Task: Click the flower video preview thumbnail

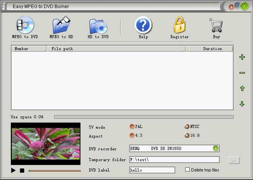Action: [46, 144]
